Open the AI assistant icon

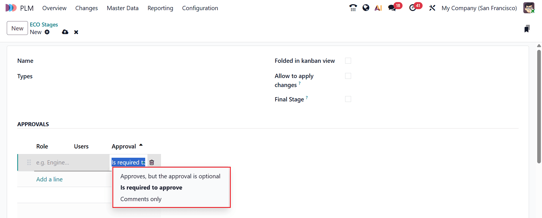coord(378,8)
